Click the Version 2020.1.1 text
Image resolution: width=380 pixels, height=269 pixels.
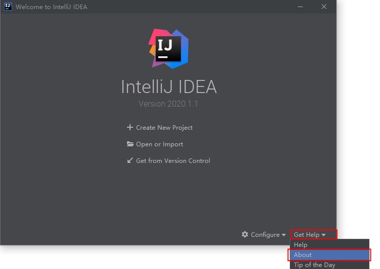[168, 104]
